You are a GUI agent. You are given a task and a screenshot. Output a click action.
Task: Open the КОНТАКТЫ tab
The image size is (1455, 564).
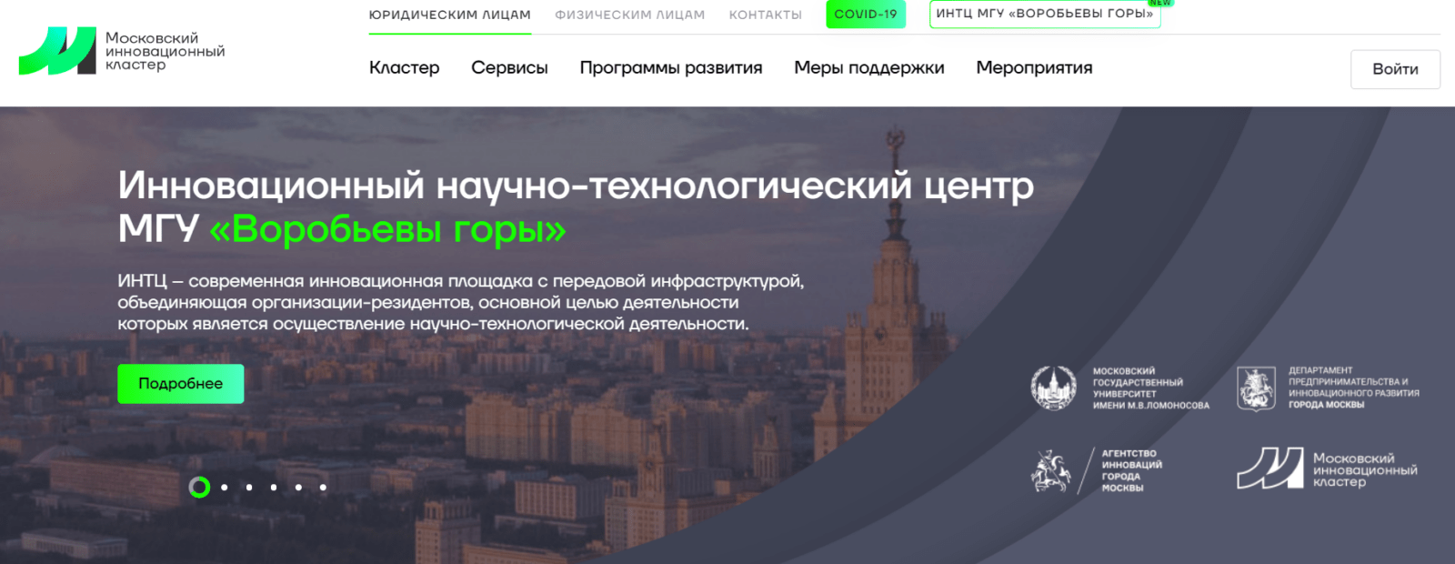(765, 15)
